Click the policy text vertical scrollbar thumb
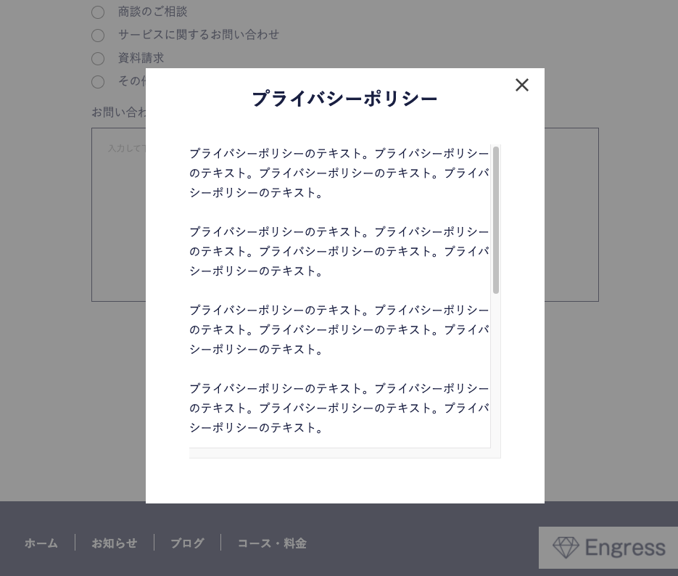 (496, 220)
